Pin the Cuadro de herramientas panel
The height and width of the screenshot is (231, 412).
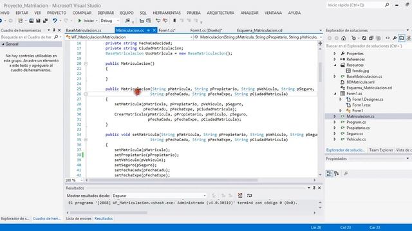pyautogui.click(x=54, y=30)
